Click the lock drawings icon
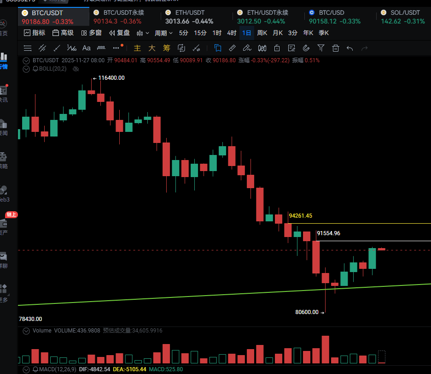431x374 pixels. (x=277, y=48)
